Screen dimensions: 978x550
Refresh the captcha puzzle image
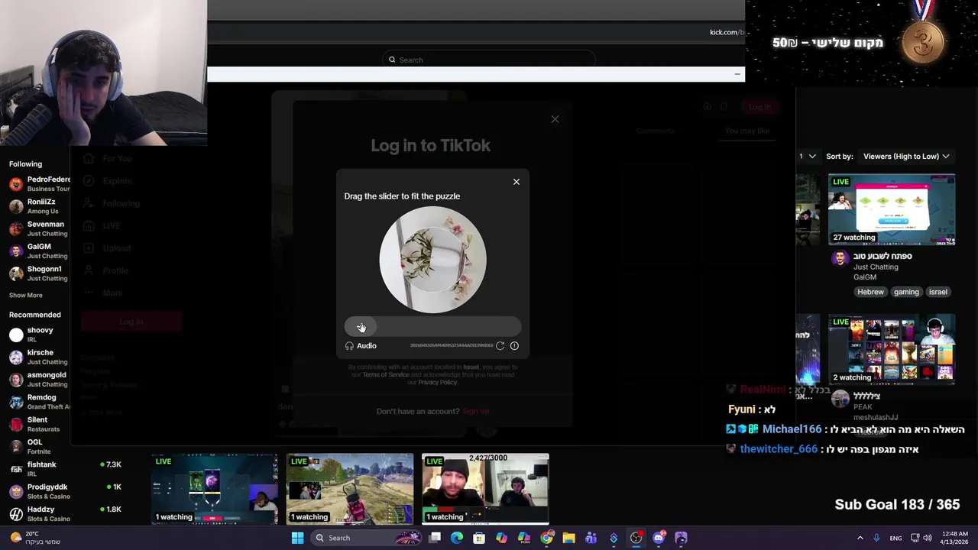tap(500, 346)
